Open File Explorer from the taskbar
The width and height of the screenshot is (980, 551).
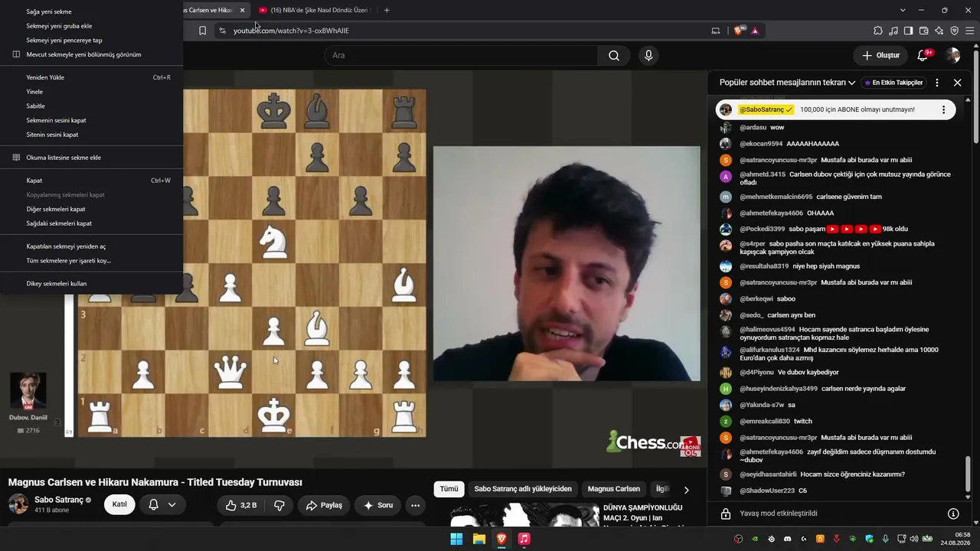[x=479, y=539]
